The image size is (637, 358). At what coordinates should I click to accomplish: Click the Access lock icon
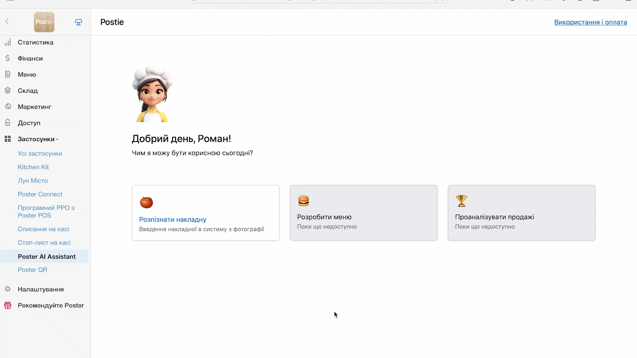tap(8, 123)
